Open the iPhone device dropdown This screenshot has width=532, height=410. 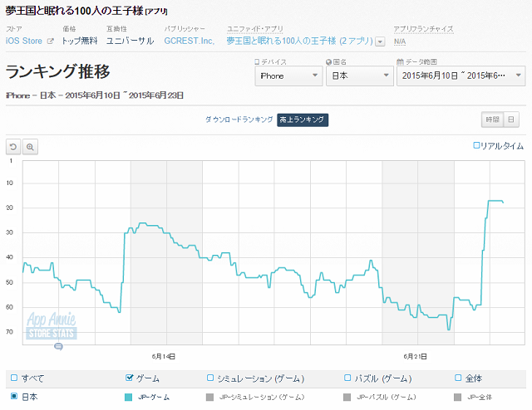tap(288, 76)
